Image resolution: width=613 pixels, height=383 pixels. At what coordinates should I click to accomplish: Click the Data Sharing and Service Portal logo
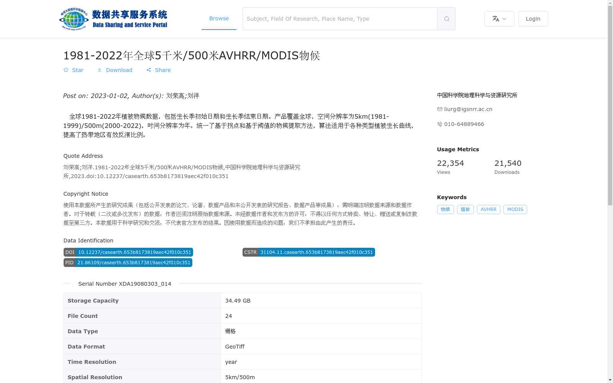113,19
